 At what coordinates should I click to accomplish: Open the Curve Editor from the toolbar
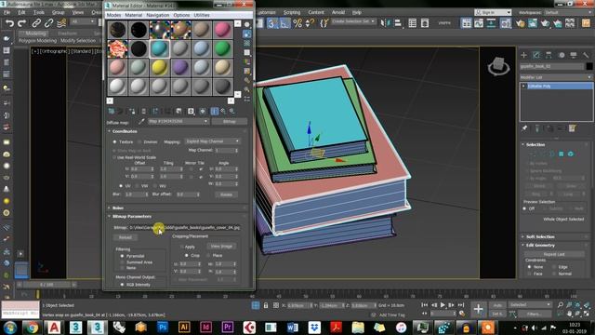[x=479, y=23]
